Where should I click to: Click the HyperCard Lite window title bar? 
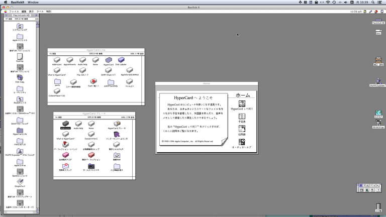pyautogui.click(x=96, y=50)
